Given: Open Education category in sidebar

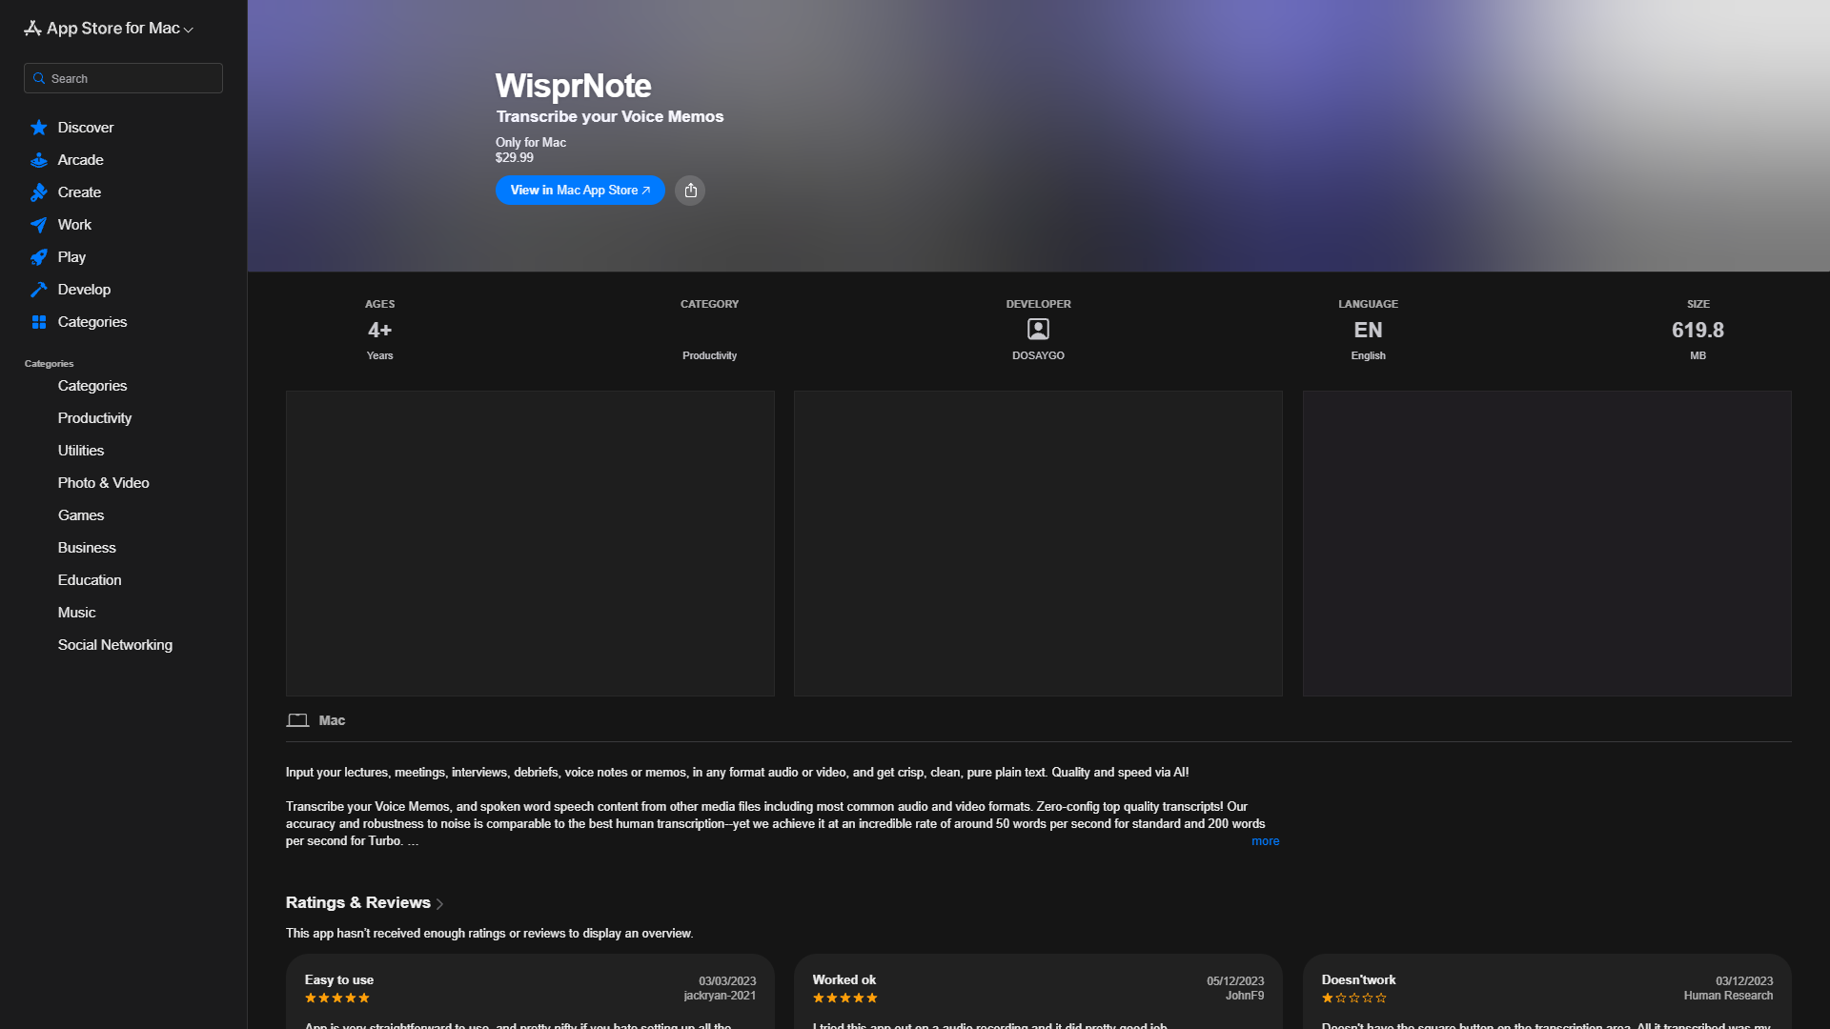Looking at the screenshot, I should click(x=90, y=580).
